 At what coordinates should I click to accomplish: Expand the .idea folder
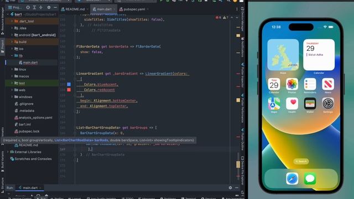pos(12,28)
